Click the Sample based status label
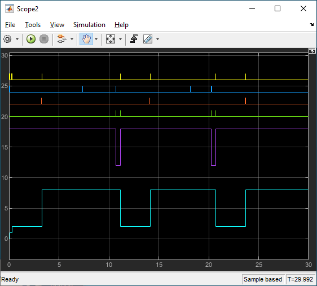The image size is (317, 286). pos(263,279)
